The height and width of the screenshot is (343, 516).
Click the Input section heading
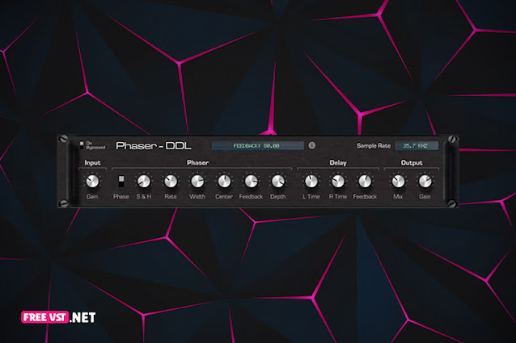(92, 163)
